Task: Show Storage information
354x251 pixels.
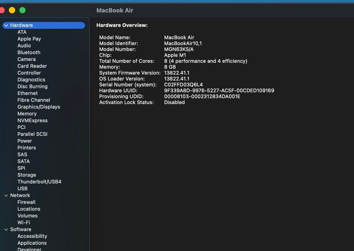Action: click(27, 175)
